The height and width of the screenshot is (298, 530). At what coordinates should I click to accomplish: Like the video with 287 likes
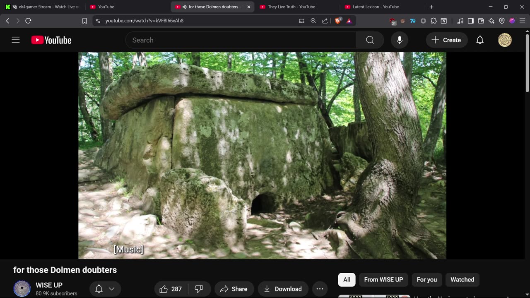tap(171, 289)
